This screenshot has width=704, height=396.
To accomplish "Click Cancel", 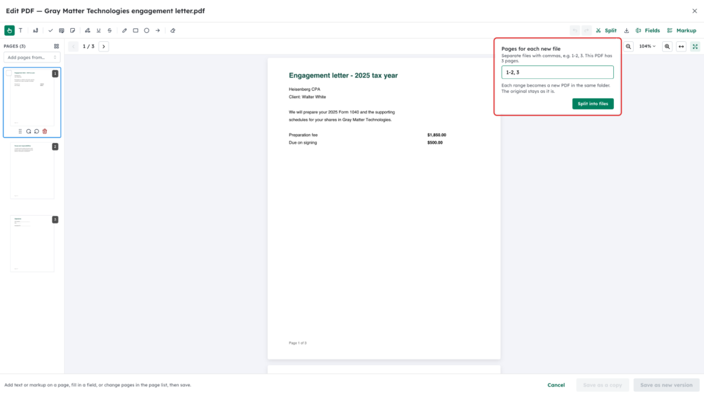I will [555, 385].
